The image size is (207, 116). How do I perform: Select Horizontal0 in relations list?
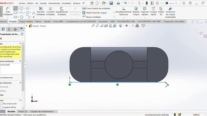click(x=5, y=65)
